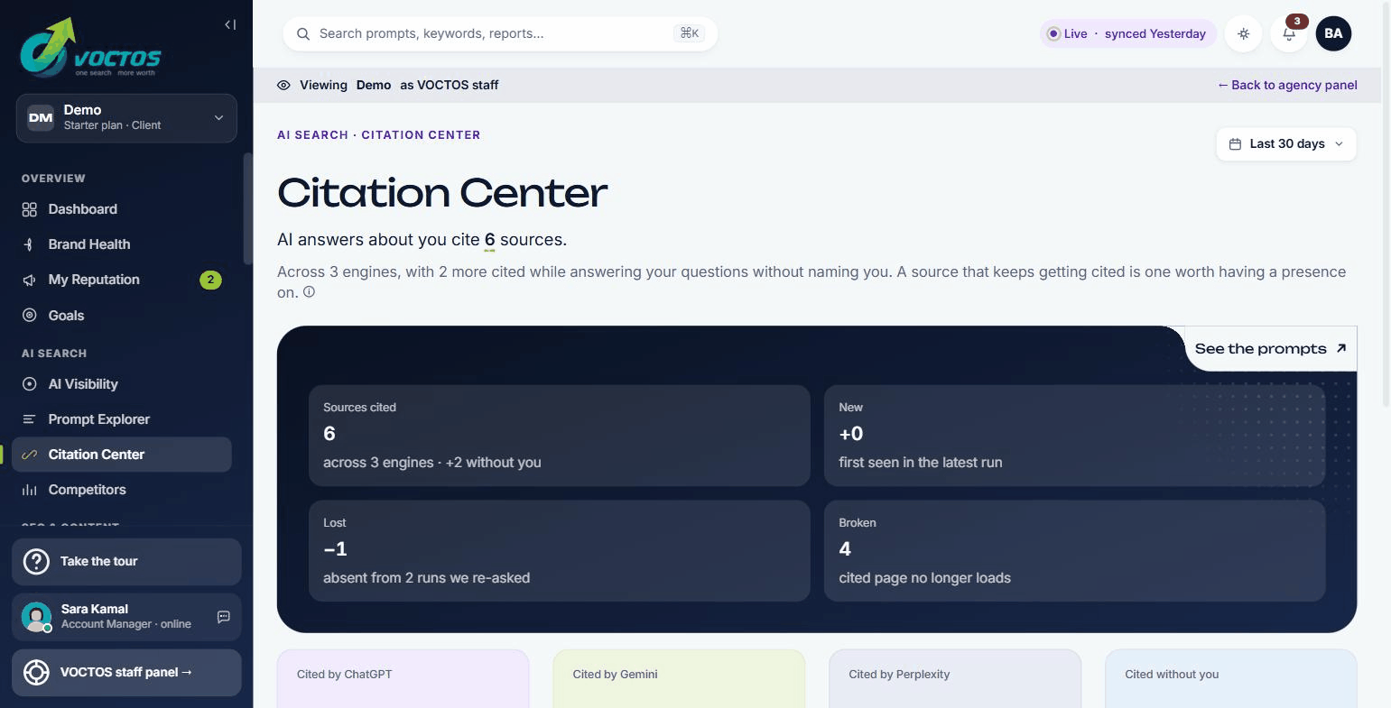1391x708 pixels.
Task: Click See the prompts button
Action: [1271, 349]
